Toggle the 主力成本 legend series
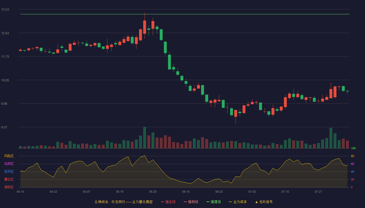 [x=238, y=202]
